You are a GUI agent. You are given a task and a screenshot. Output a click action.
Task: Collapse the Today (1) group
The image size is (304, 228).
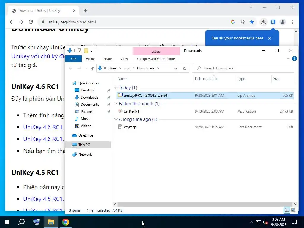click(116, 88)
